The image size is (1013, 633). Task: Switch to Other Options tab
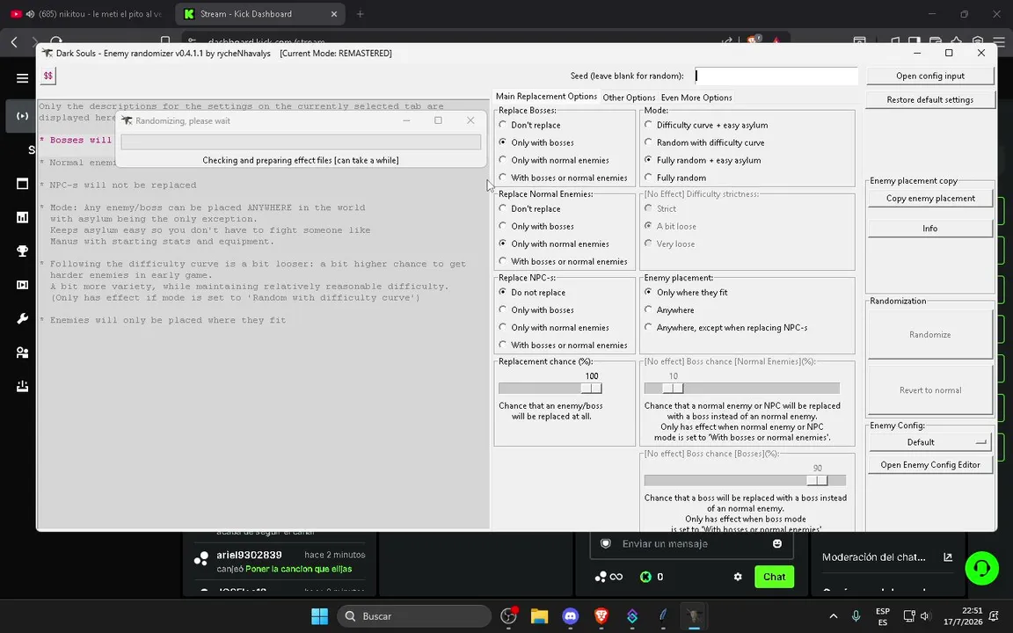629,98
